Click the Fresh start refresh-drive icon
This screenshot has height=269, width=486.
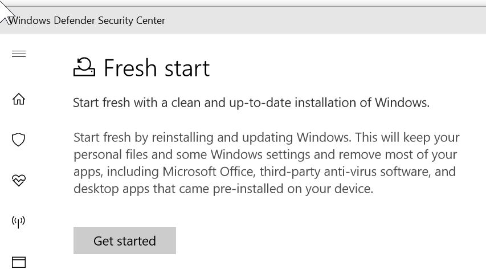84,67
